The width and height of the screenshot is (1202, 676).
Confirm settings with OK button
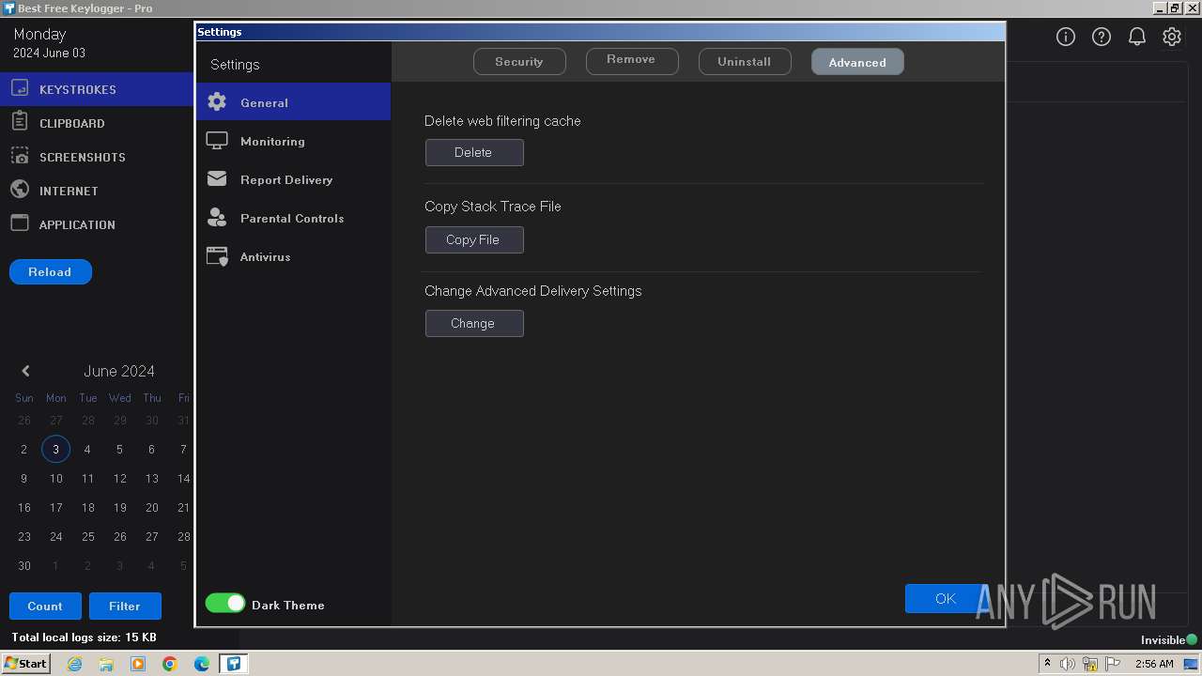pyautogui.click(x=946, y=598)
